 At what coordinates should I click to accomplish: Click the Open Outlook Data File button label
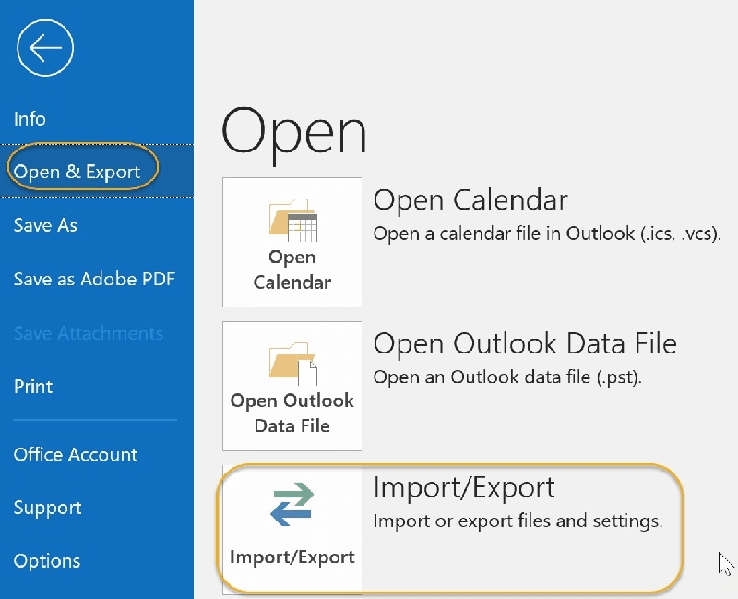[292, 413]
